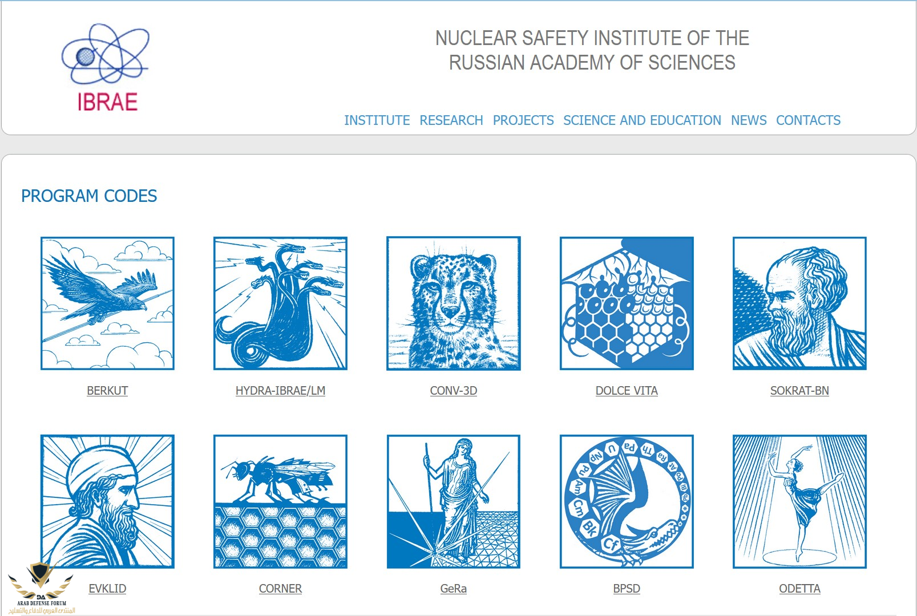This screenshot has height=616, width=917.
Task: Open the DOLCE VITA honeycomb image
Action: [627, 303]
